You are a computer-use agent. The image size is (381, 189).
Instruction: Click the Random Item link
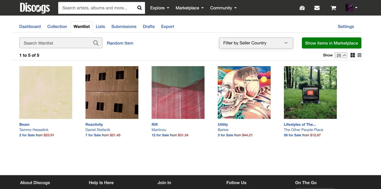[120, 43]
